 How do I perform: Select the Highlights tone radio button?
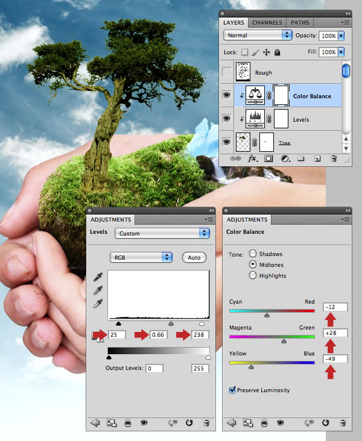[253, 275]
